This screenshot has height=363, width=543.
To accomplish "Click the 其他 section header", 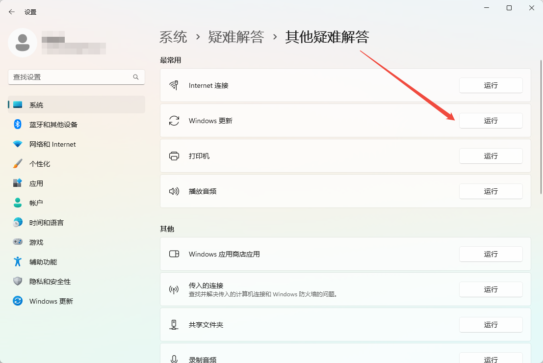I will 167,229.
